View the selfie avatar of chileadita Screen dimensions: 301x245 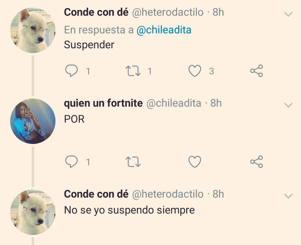tap(33, 121)
